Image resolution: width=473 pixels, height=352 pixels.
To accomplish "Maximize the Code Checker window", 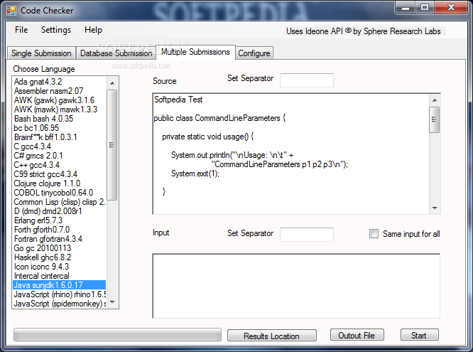I will 425,7.
